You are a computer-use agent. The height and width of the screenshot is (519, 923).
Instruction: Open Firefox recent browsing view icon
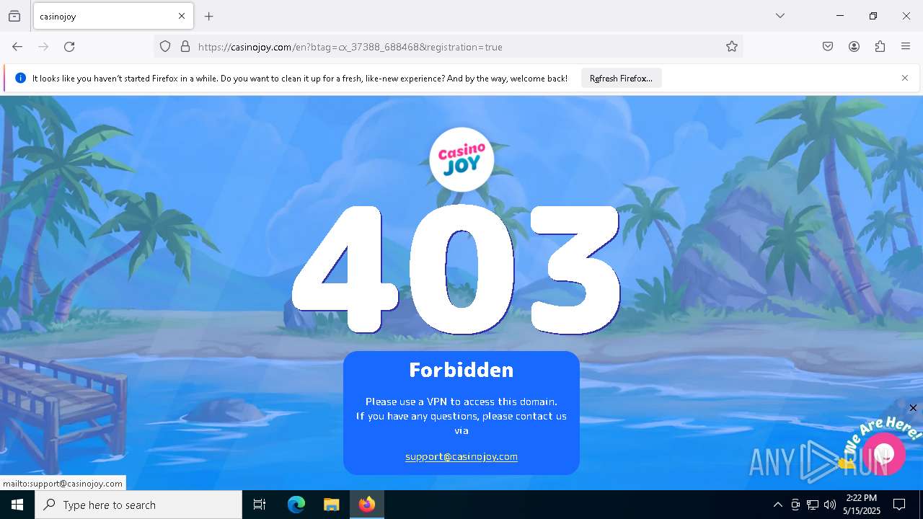point(14,16)
